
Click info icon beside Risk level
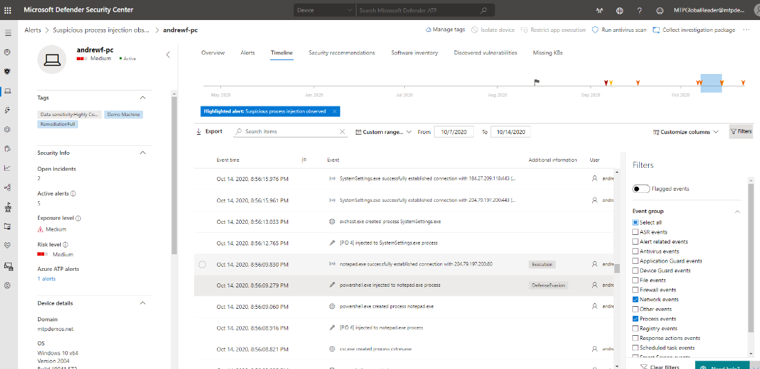65,245
